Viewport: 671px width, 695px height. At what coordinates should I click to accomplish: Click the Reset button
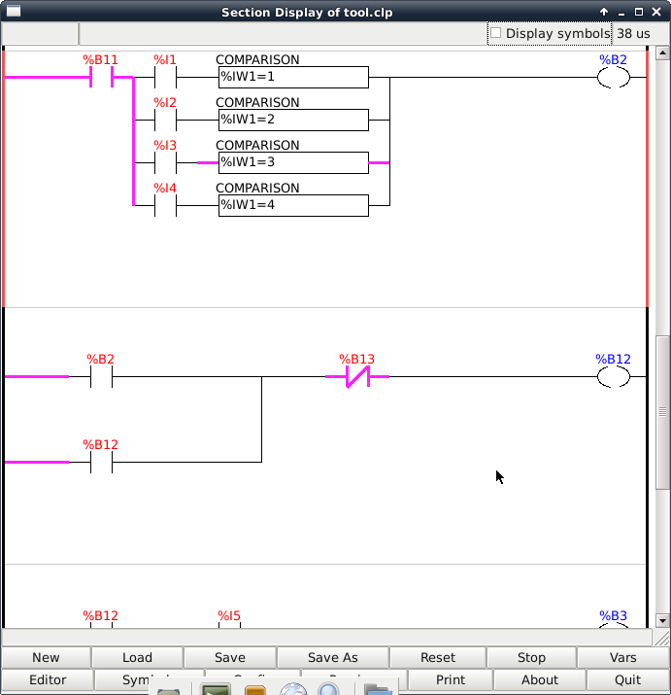coord(438,657)
